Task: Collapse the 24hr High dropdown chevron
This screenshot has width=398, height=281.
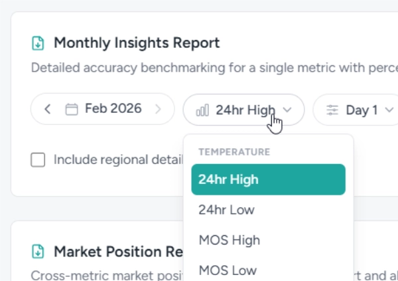Action: point(287,110)
